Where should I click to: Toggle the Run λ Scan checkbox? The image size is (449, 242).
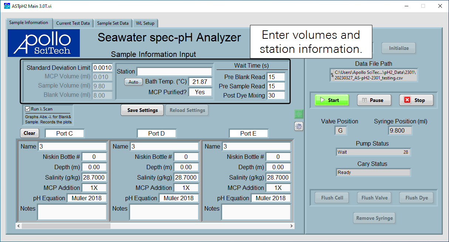tap(27, 109)
